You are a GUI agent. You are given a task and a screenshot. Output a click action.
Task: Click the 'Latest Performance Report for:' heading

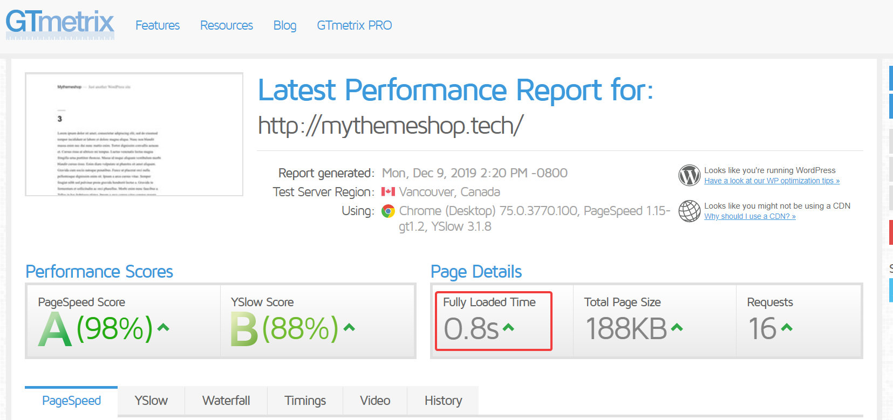[x=456, y=90]
